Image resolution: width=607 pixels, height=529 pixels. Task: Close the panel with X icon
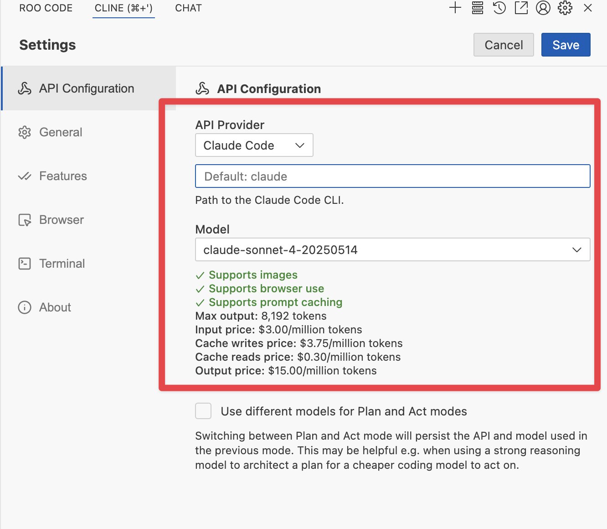pos(588,8)
